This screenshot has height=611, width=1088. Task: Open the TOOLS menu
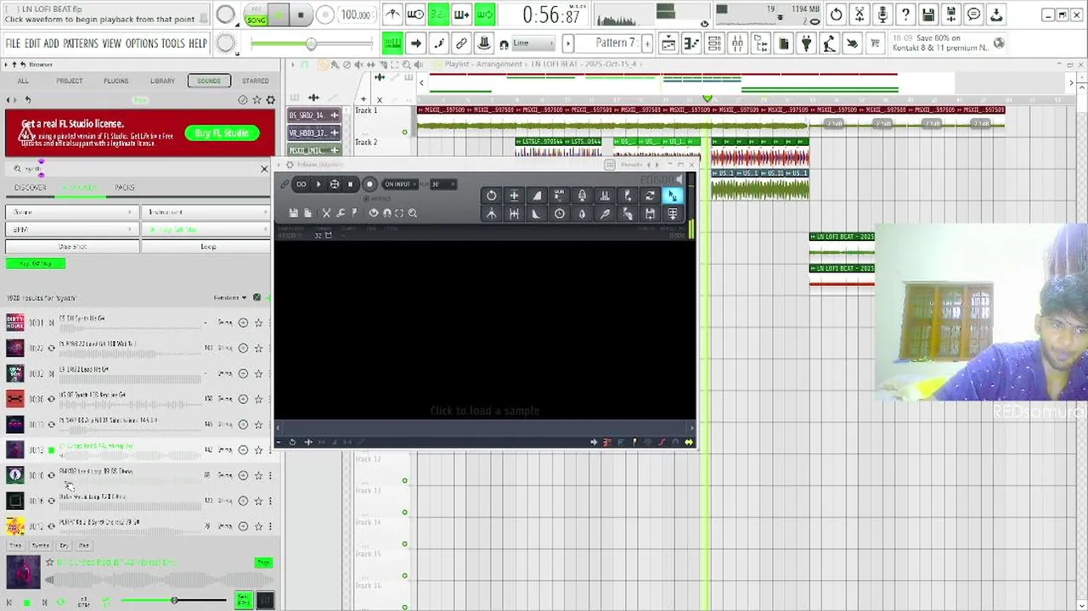[x=172, y=43]
